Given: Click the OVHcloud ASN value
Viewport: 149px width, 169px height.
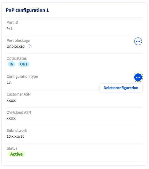Looking at the screenshot, I should [x=11, y=118].
